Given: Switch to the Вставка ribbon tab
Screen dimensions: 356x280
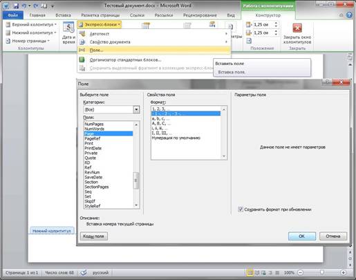Looking at the screenshot, I should tap(63, 15).
